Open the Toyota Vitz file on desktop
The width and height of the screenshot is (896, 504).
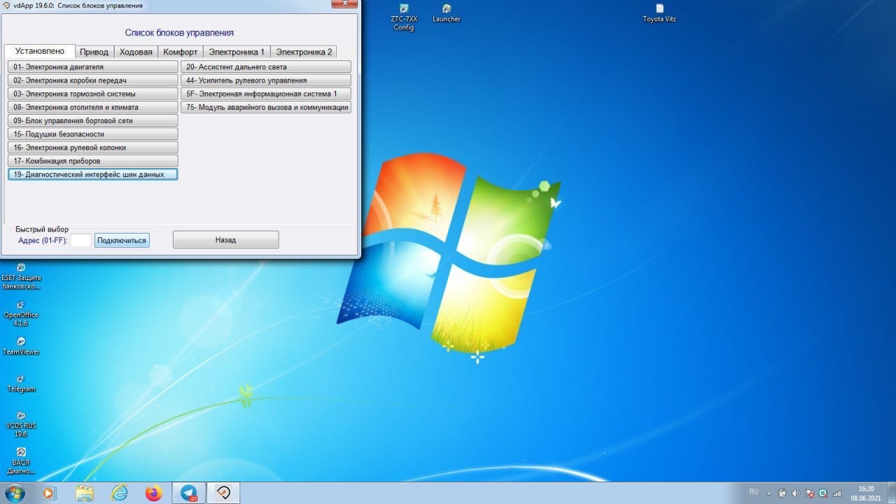659,13
